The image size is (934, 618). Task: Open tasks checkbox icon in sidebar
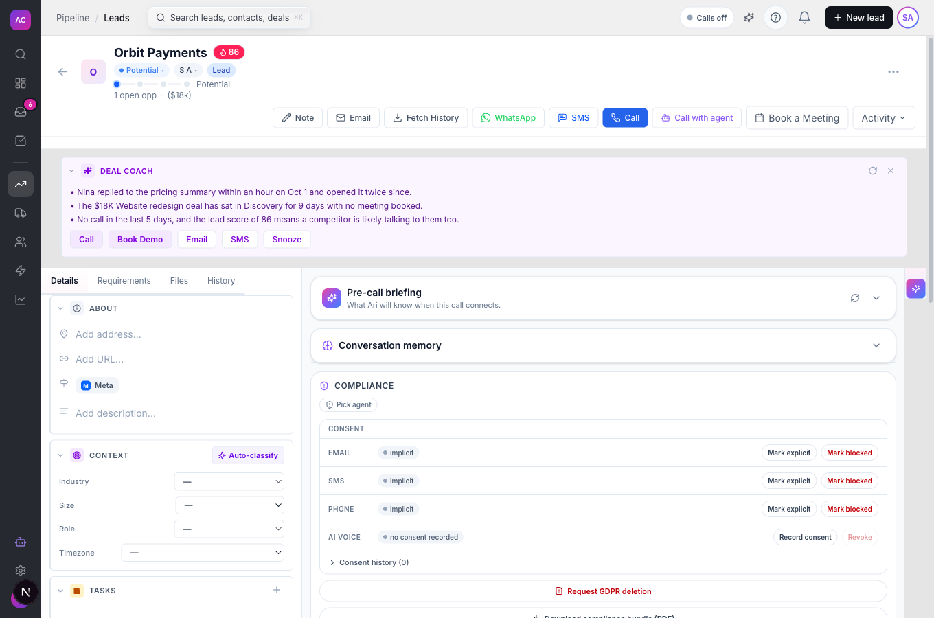[x=21, y=141]
